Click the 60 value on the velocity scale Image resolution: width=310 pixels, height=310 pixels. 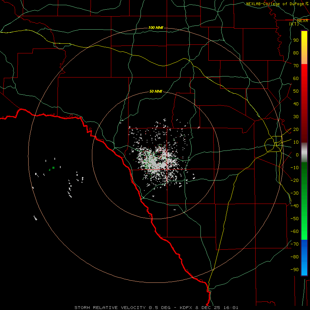(296, 79)
